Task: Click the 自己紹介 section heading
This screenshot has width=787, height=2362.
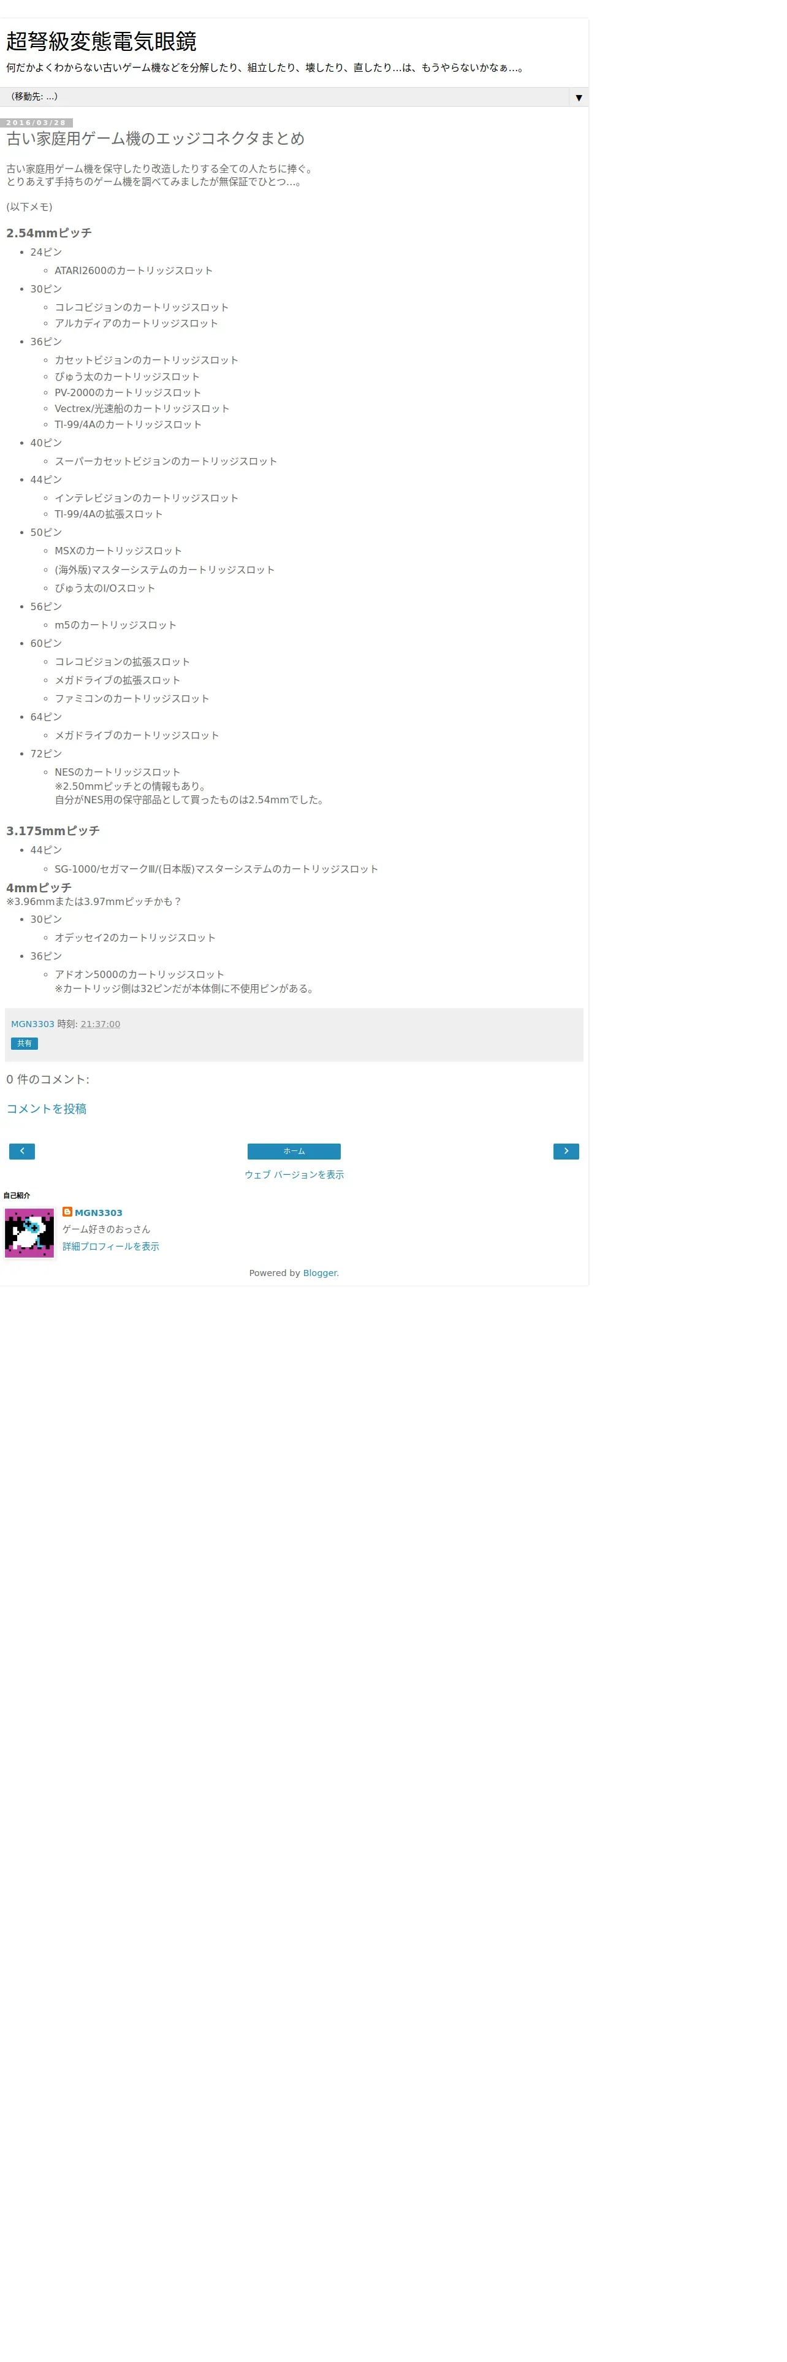Action: click(17, 1196)
